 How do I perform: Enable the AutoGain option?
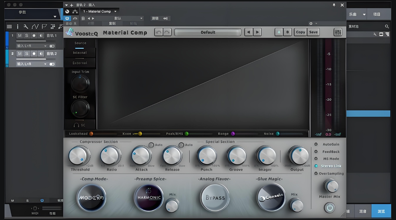[316, 144]
